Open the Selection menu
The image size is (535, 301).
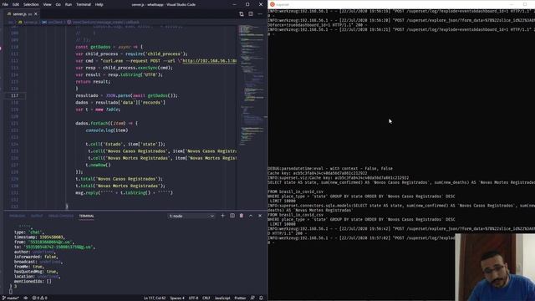click(31, 4)
